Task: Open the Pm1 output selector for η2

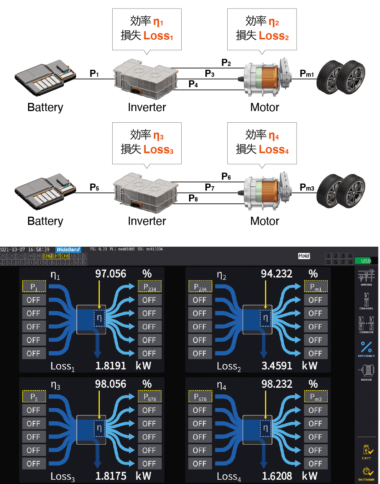Action: coord(316,287)
